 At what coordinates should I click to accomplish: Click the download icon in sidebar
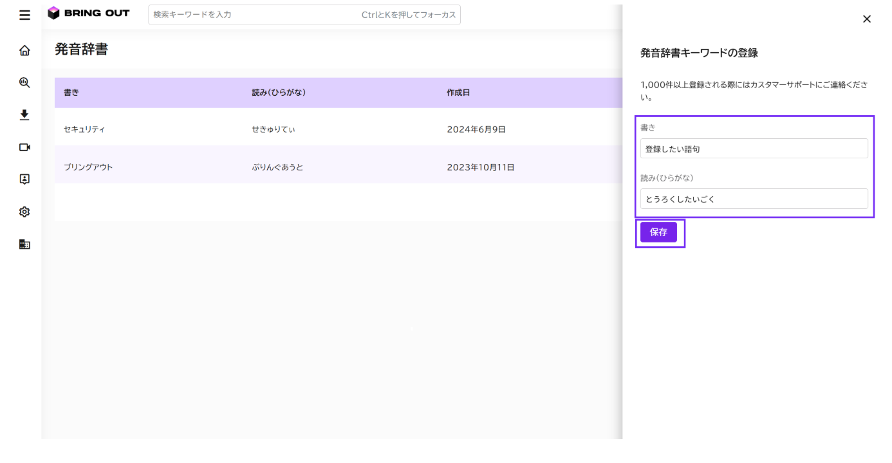click(24, 114)
